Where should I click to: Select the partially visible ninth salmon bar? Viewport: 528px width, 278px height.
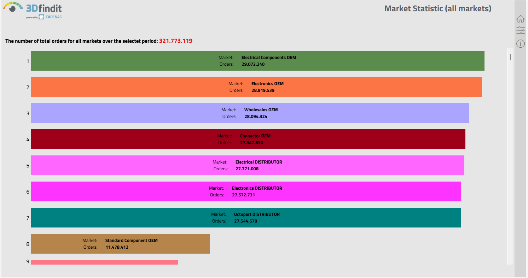point(104,262)
